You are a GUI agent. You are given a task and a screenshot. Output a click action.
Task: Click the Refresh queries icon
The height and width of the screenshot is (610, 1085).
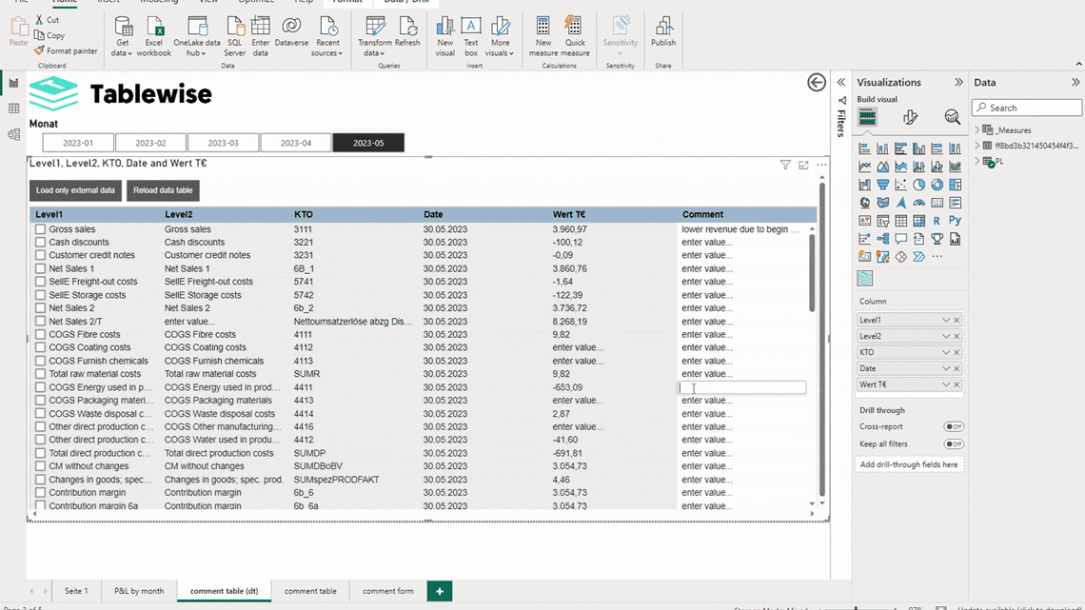tap(407, 30)
